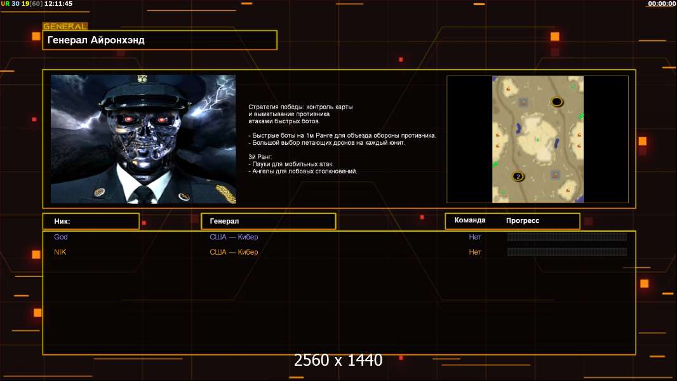Click the 12:11:45 clock at top left
This screenshot has height=381, width=677.
pyautogui.click(x=58, y=3)
